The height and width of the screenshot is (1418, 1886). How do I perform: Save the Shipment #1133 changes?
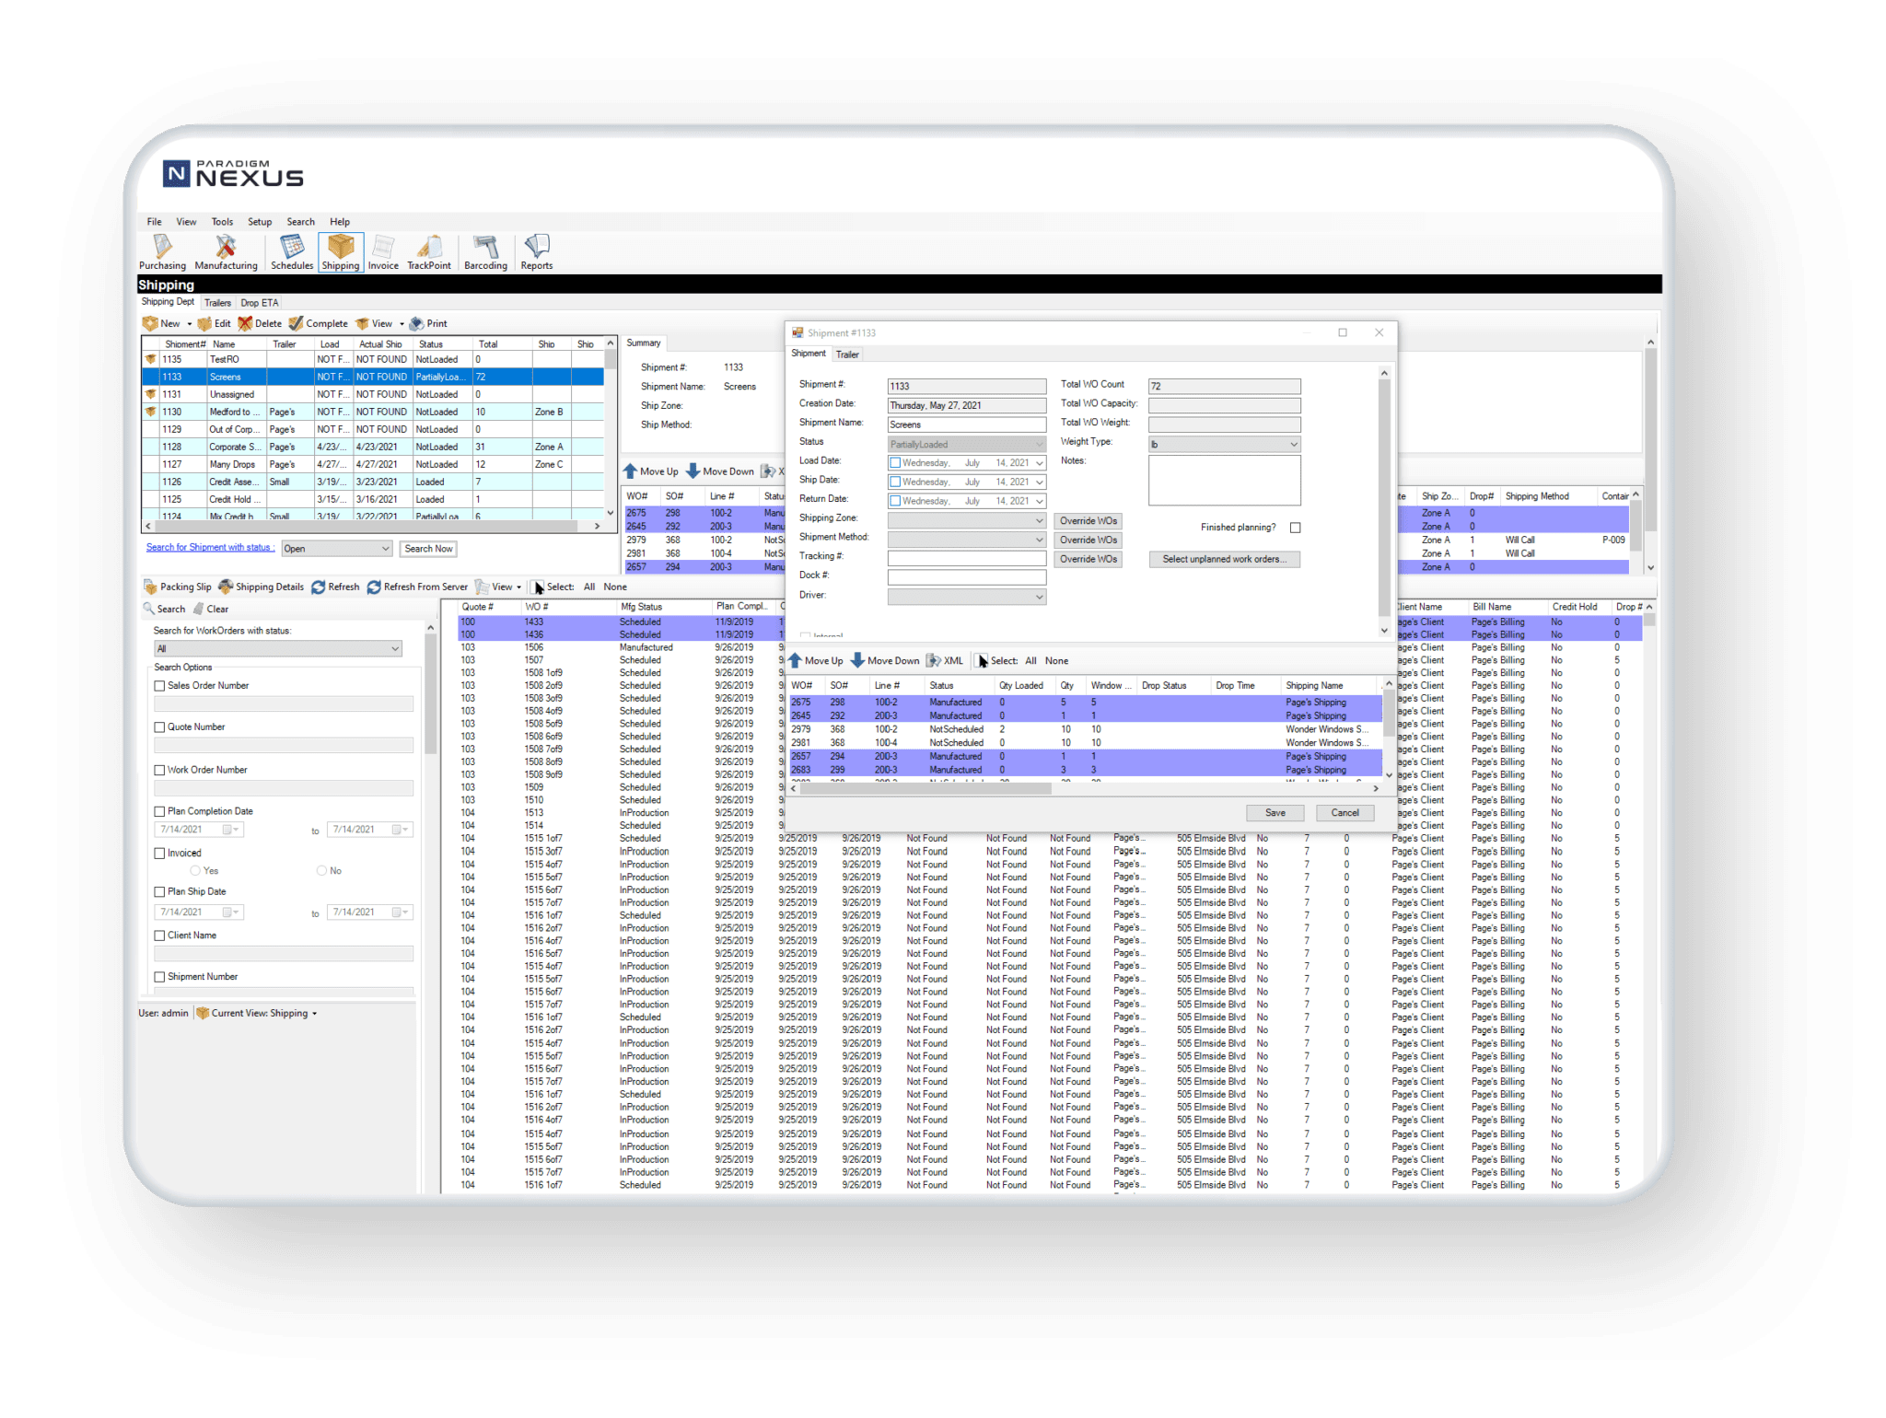(1275, 812)
